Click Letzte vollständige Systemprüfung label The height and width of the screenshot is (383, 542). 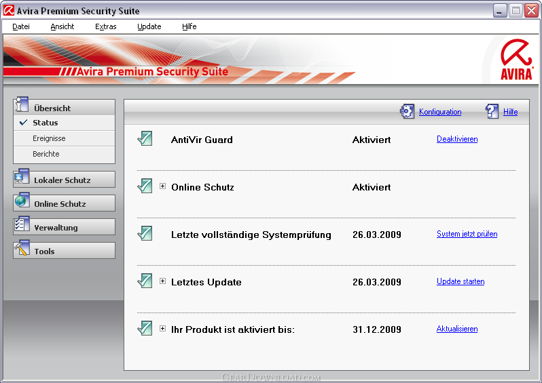tap(251, 235)
